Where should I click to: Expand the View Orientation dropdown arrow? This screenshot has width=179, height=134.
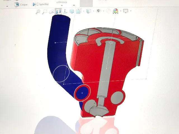click(x=84, y=11)
